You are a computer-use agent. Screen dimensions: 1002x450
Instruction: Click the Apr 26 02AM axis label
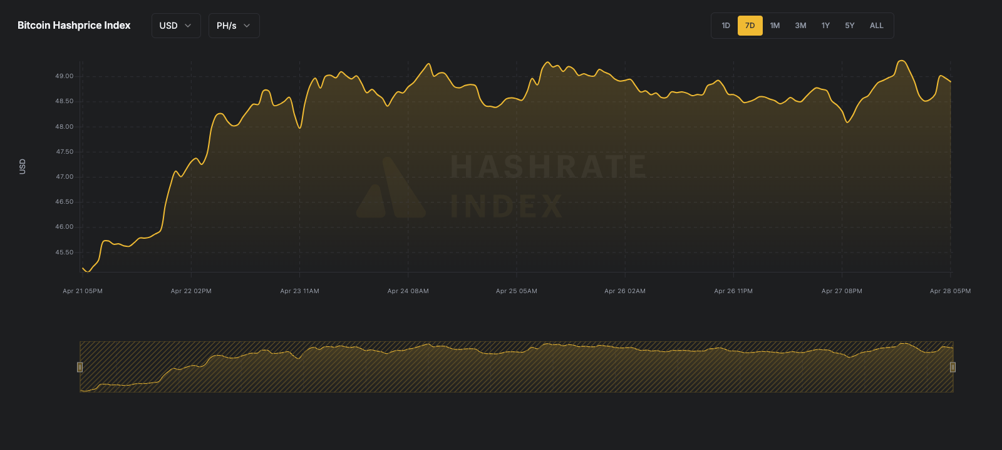pyautogui.click(x=625, y=291)
